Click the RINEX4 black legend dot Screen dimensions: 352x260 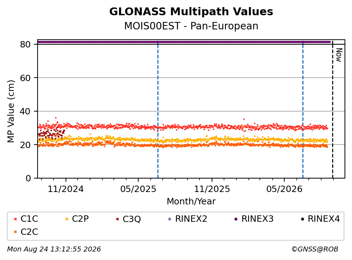click(302, 219)
